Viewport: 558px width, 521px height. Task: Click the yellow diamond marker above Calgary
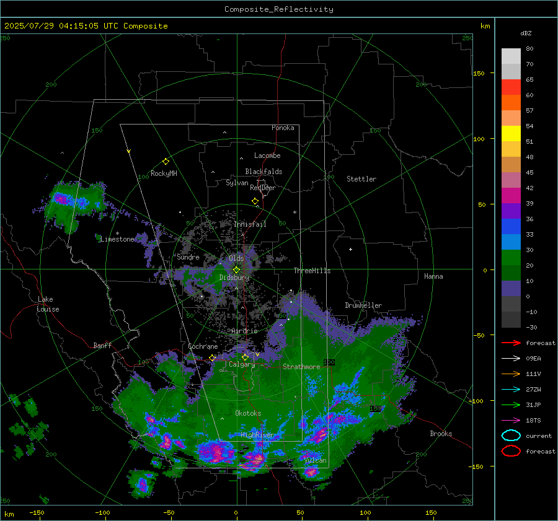245,357
